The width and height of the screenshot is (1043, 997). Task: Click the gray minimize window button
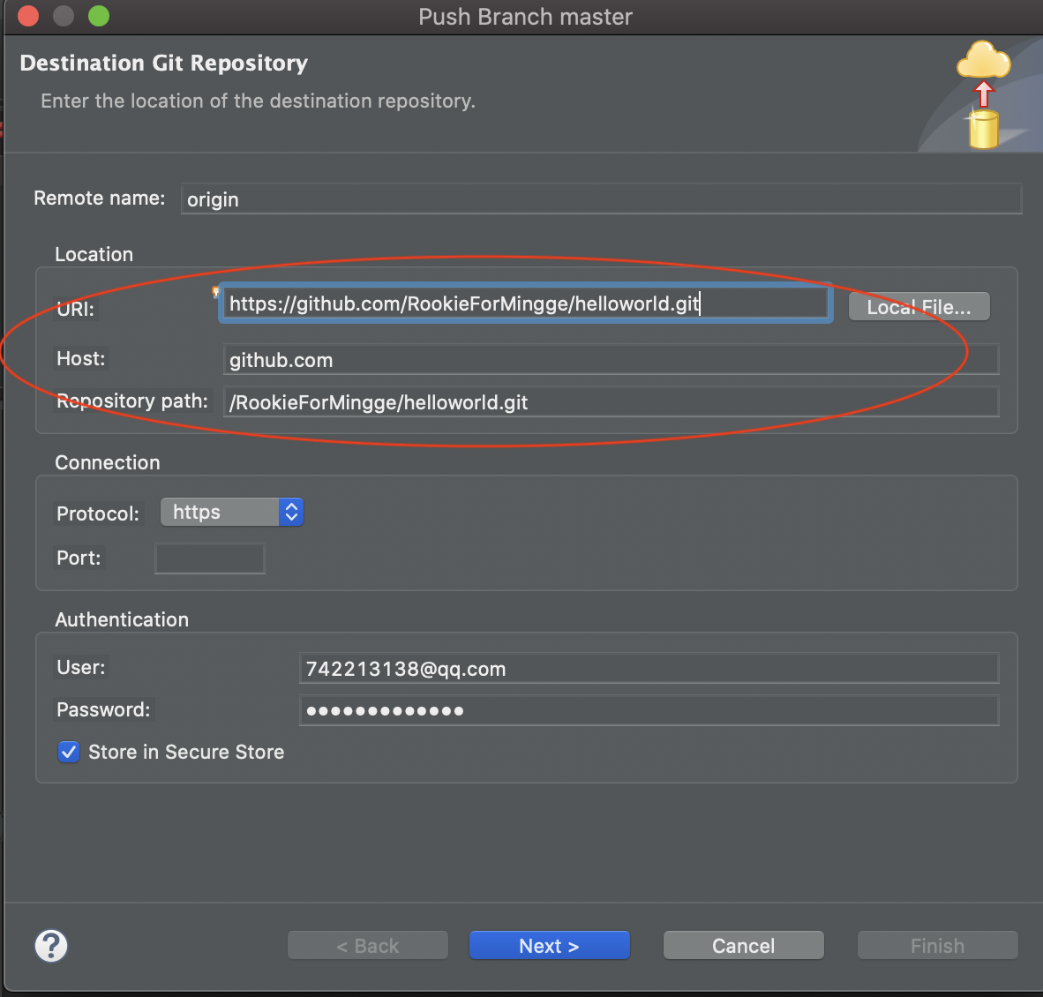coord(64,16)
